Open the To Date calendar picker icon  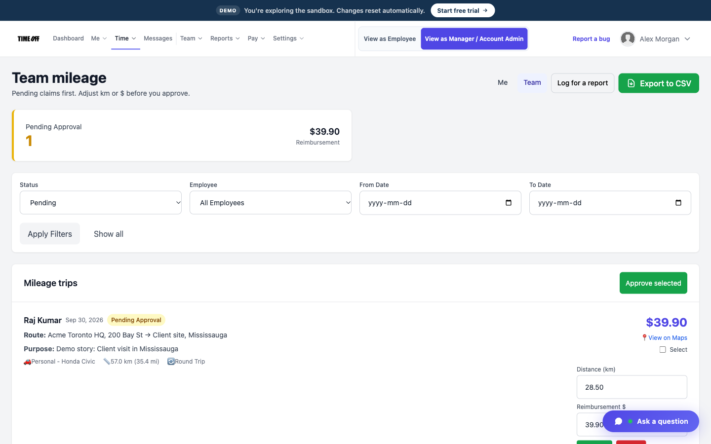678,203
